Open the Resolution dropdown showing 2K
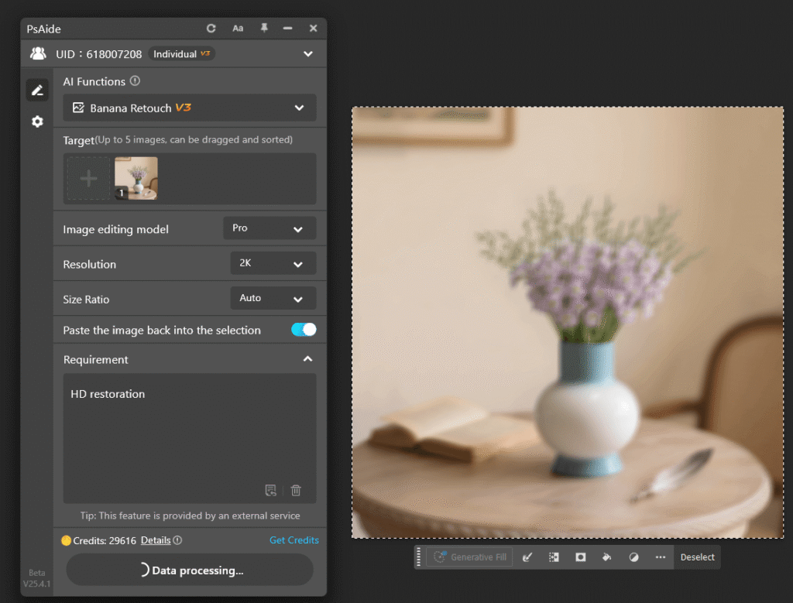The image size is (793, 603). click(x=273, y=263)
